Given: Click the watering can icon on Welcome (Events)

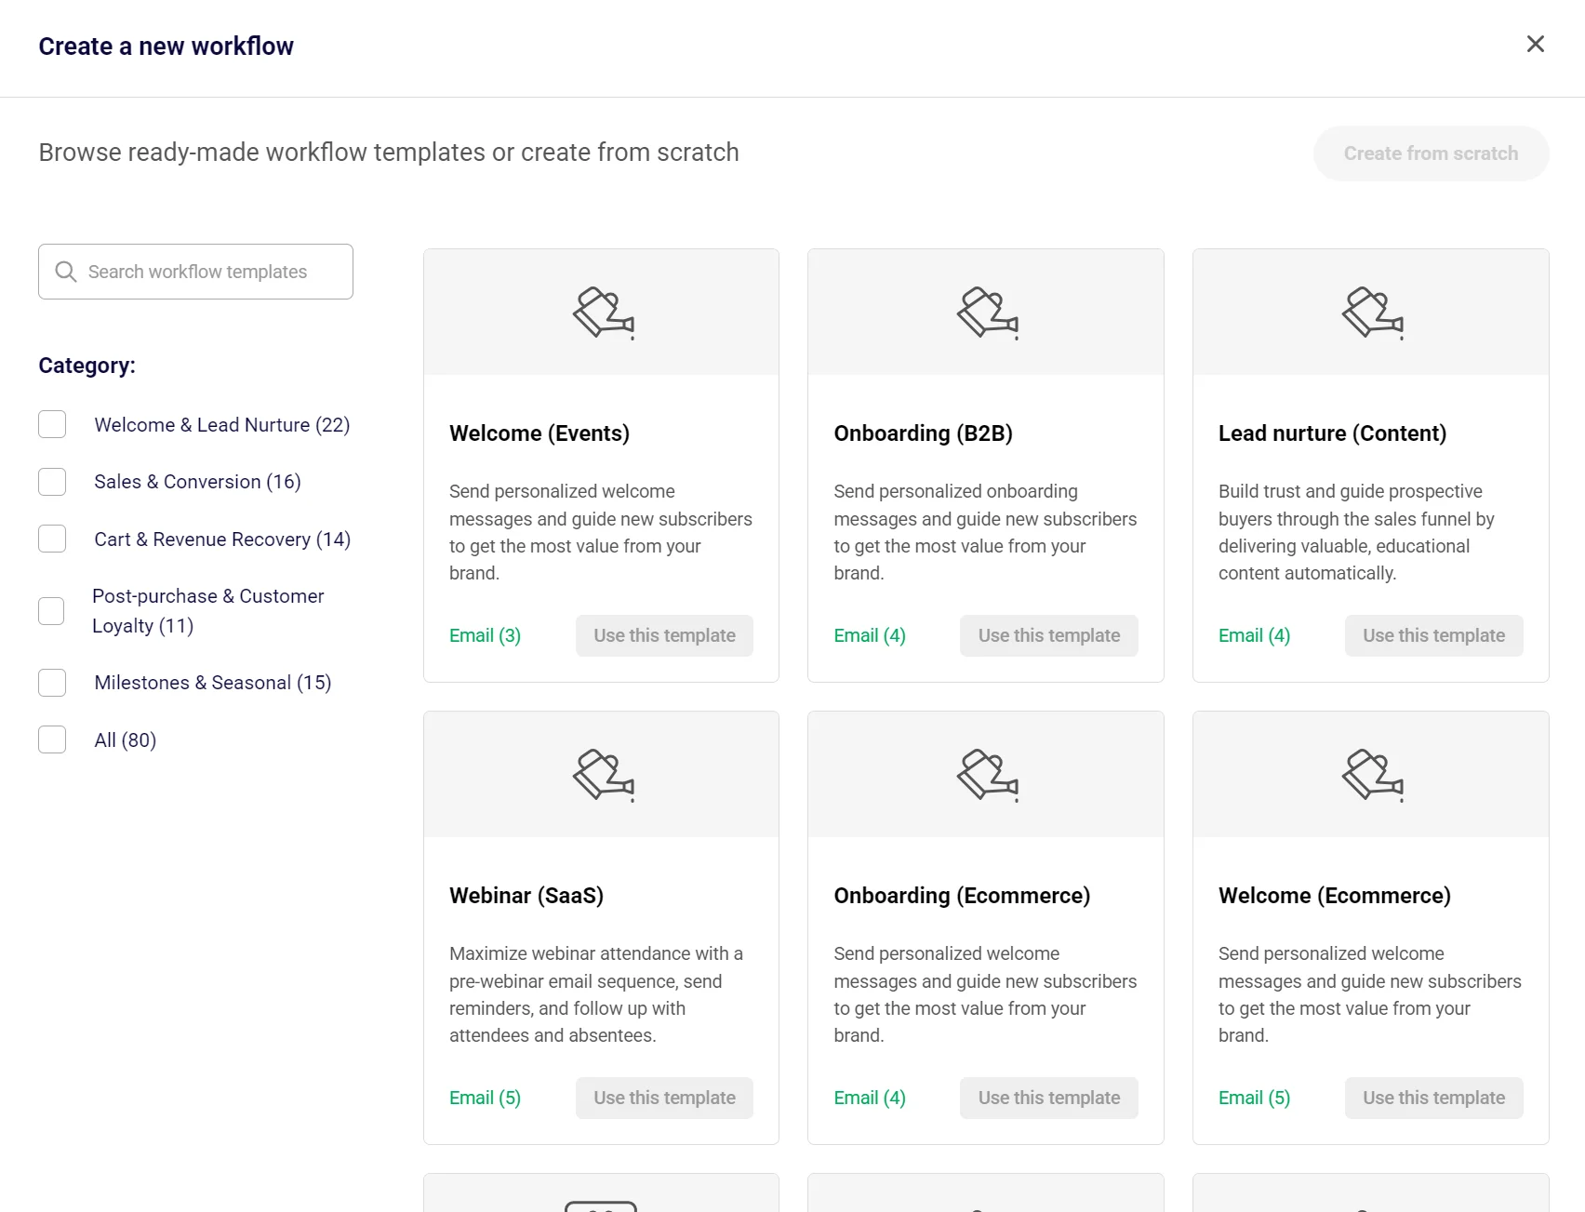Looking at the screenshot, I should point(603,313).
